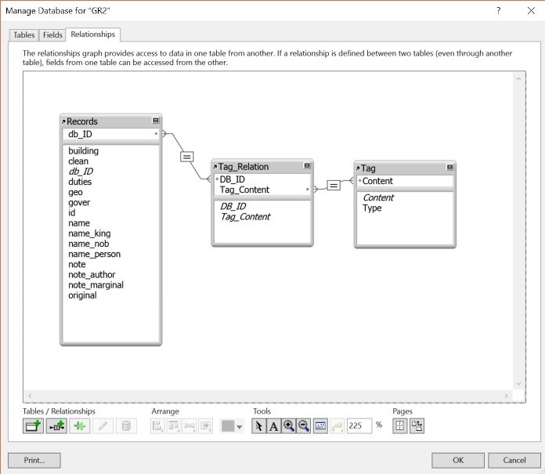Screen dimensions: 545x474
Task: Select the name_king field in Records
Action: point(89,233)
